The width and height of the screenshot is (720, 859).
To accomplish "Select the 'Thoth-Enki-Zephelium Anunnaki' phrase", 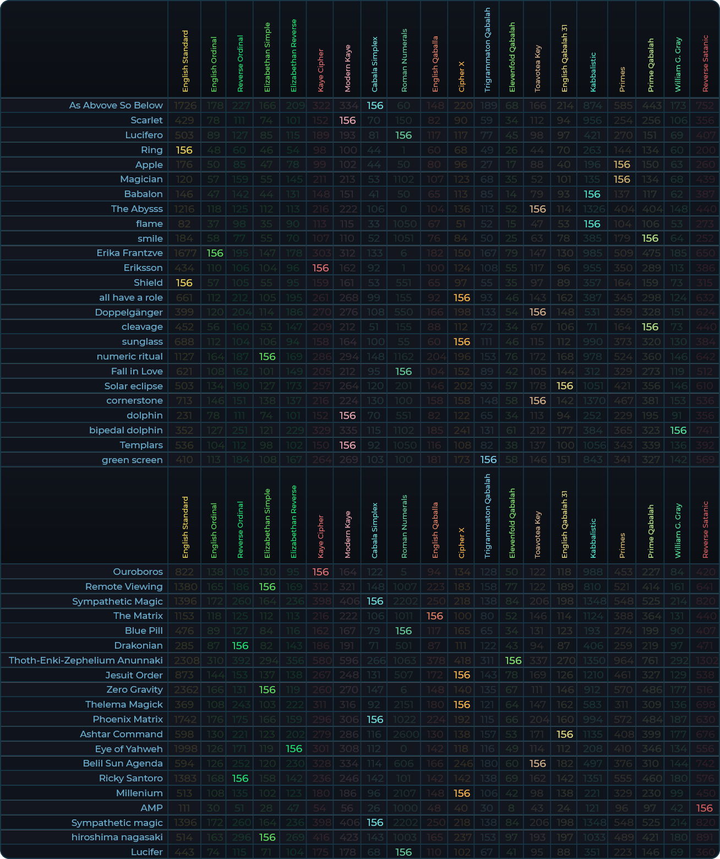I will point(86,660).
